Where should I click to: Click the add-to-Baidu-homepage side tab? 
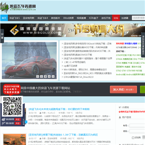tap(143, 45)
